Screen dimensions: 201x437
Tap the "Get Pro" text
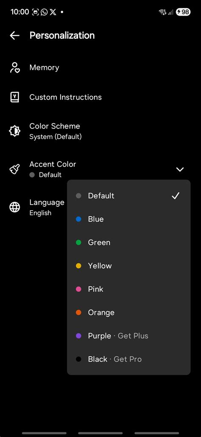(128, 359)
